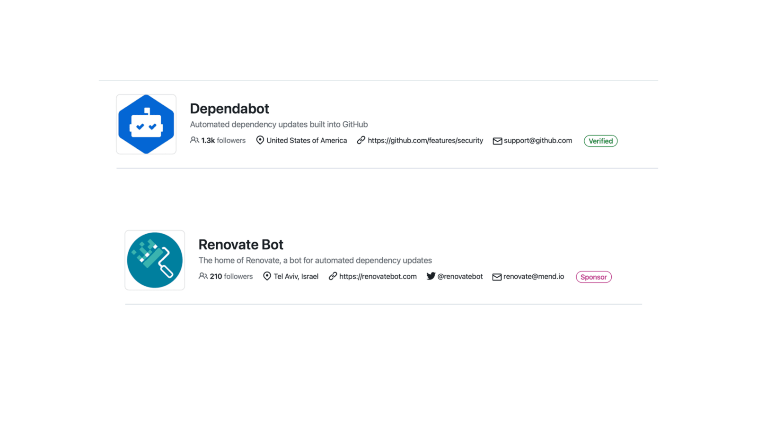The height and width of the screenshot is (425, 757).
Task: Click the location pin icon beside United States
Action: [260, 140]
